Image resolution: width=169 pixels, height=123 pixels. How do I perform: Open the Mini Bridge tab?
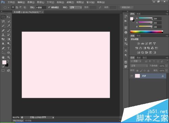[x=18, y=121]
